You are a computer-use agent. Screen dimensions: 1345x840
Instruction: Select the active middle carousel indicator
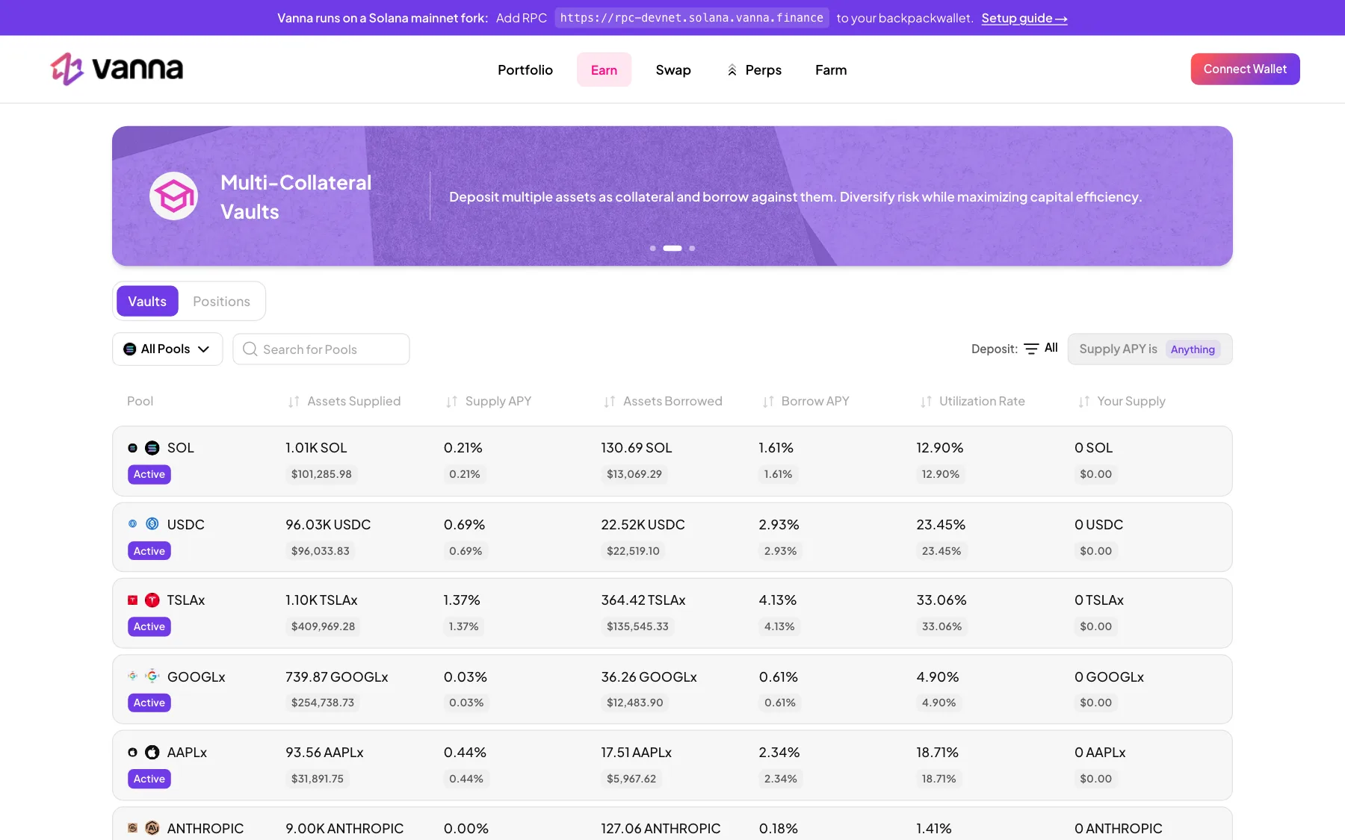tap(672, 248)
